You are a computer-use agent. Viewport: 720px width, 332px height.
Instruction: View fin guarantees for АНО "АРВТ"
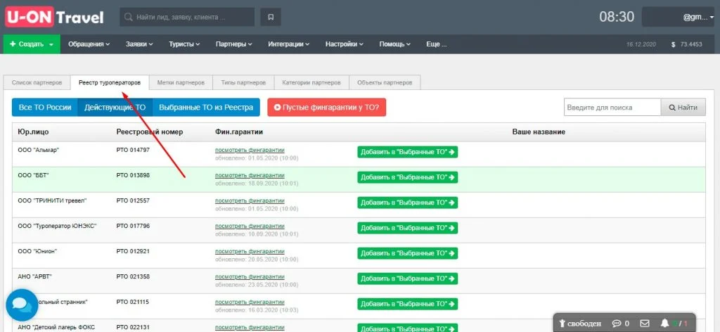pos(250,277)
